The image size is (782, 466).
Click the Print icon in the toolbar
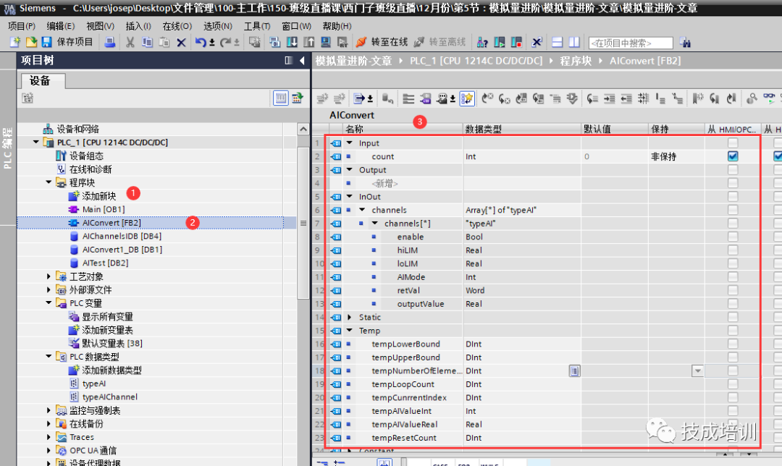coord(110,43)
